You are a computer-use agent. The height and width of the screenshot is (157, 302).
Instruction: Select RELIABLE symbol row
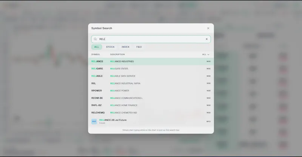point(151,76)
